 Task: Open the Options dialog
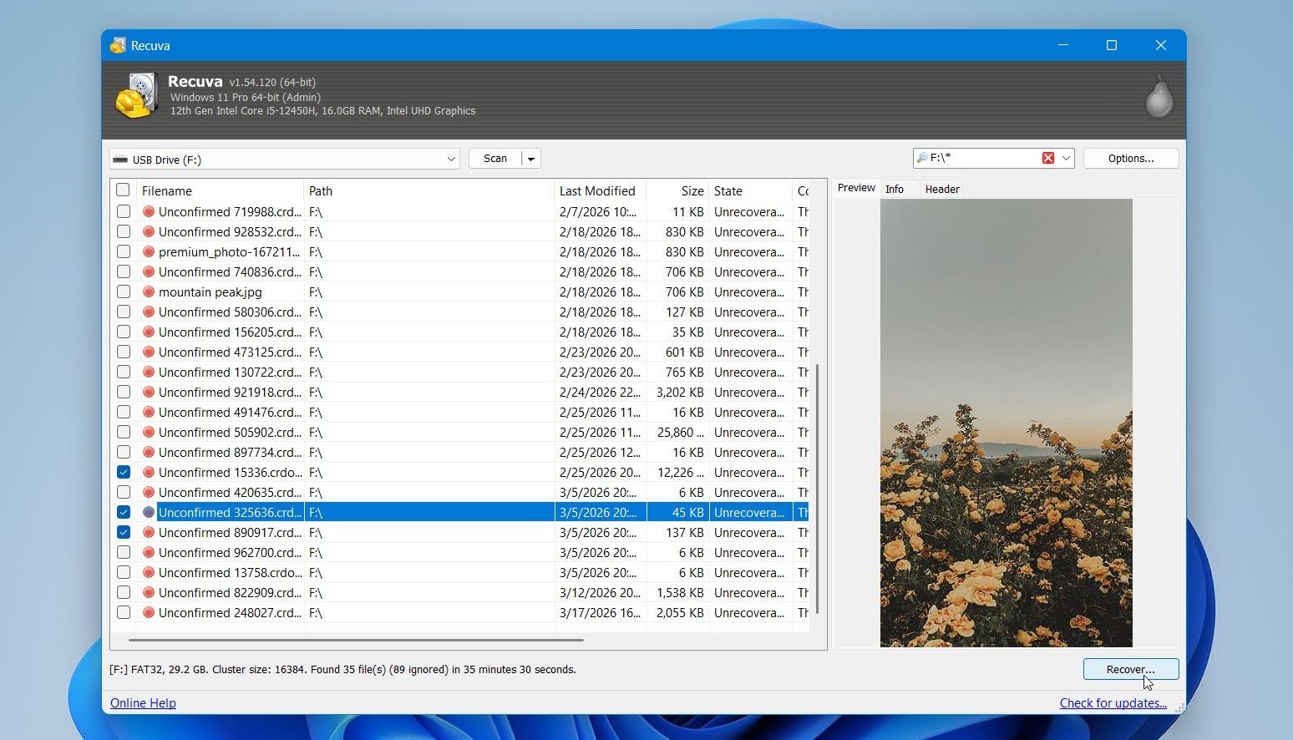1131,159
